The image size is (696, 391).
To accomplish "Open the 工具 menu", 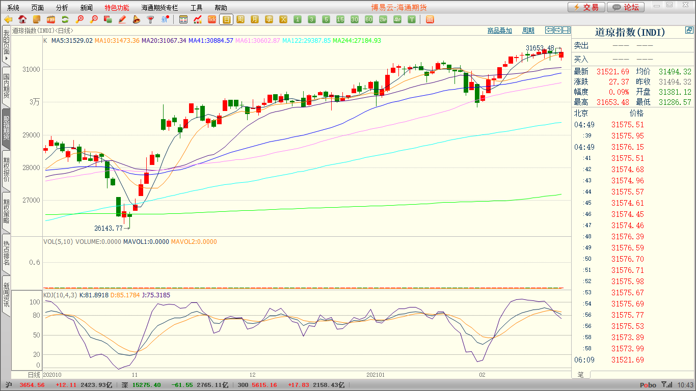I will 197,8.
